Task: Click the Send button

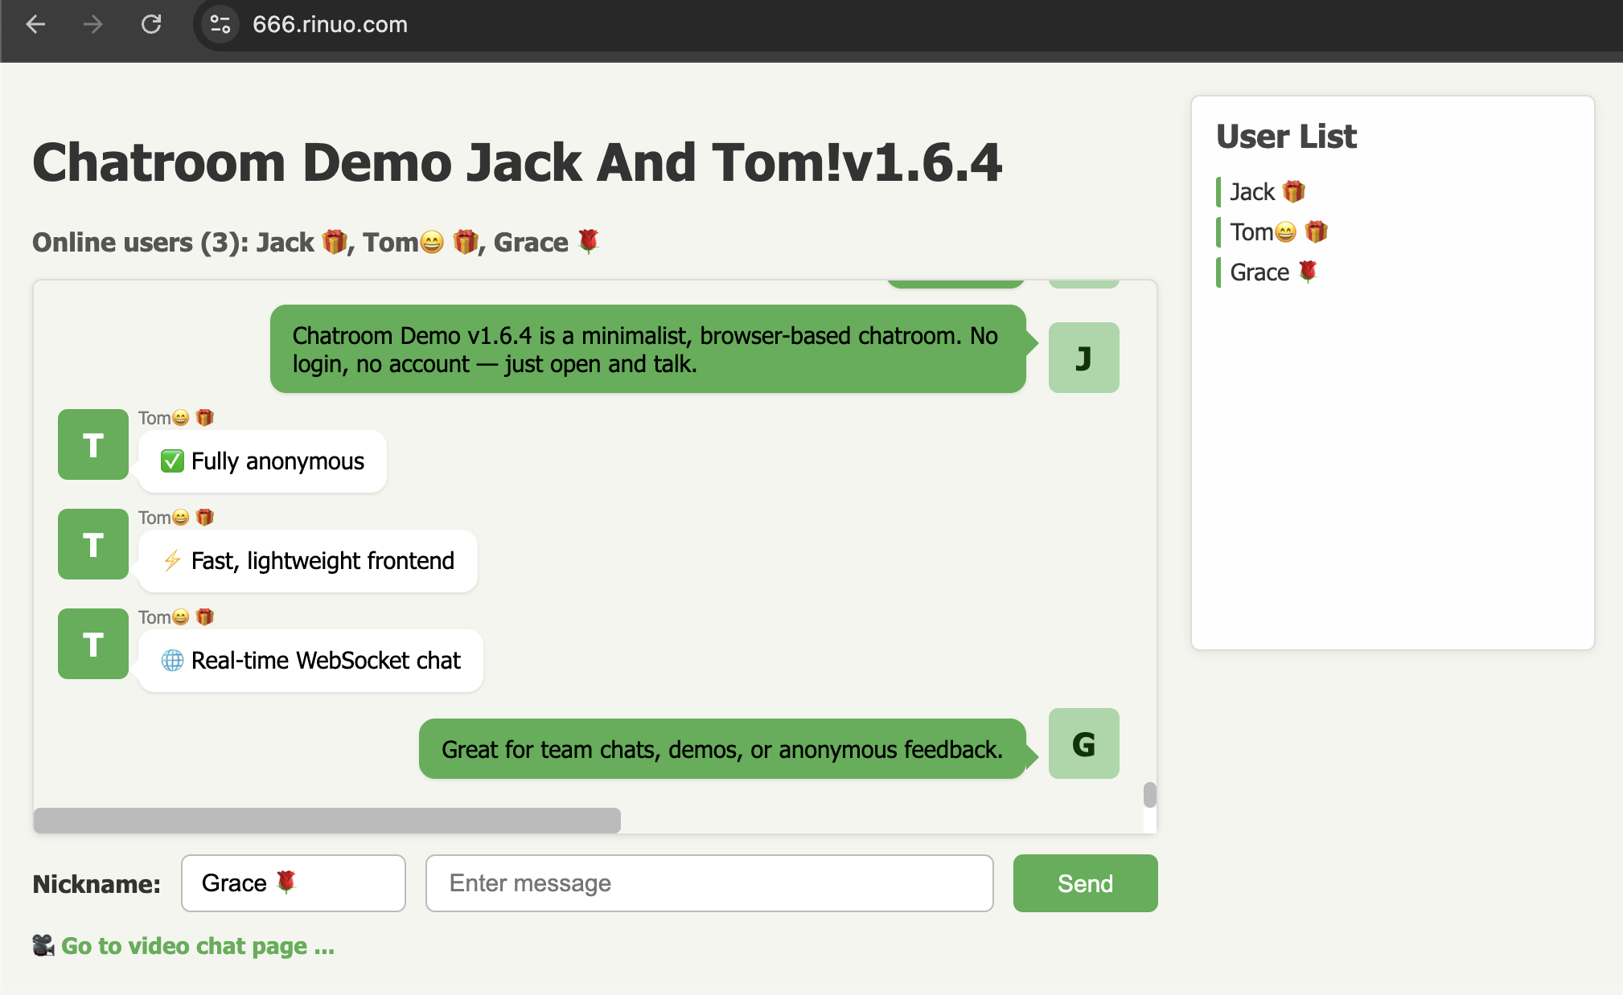Action: (1085, 883)
